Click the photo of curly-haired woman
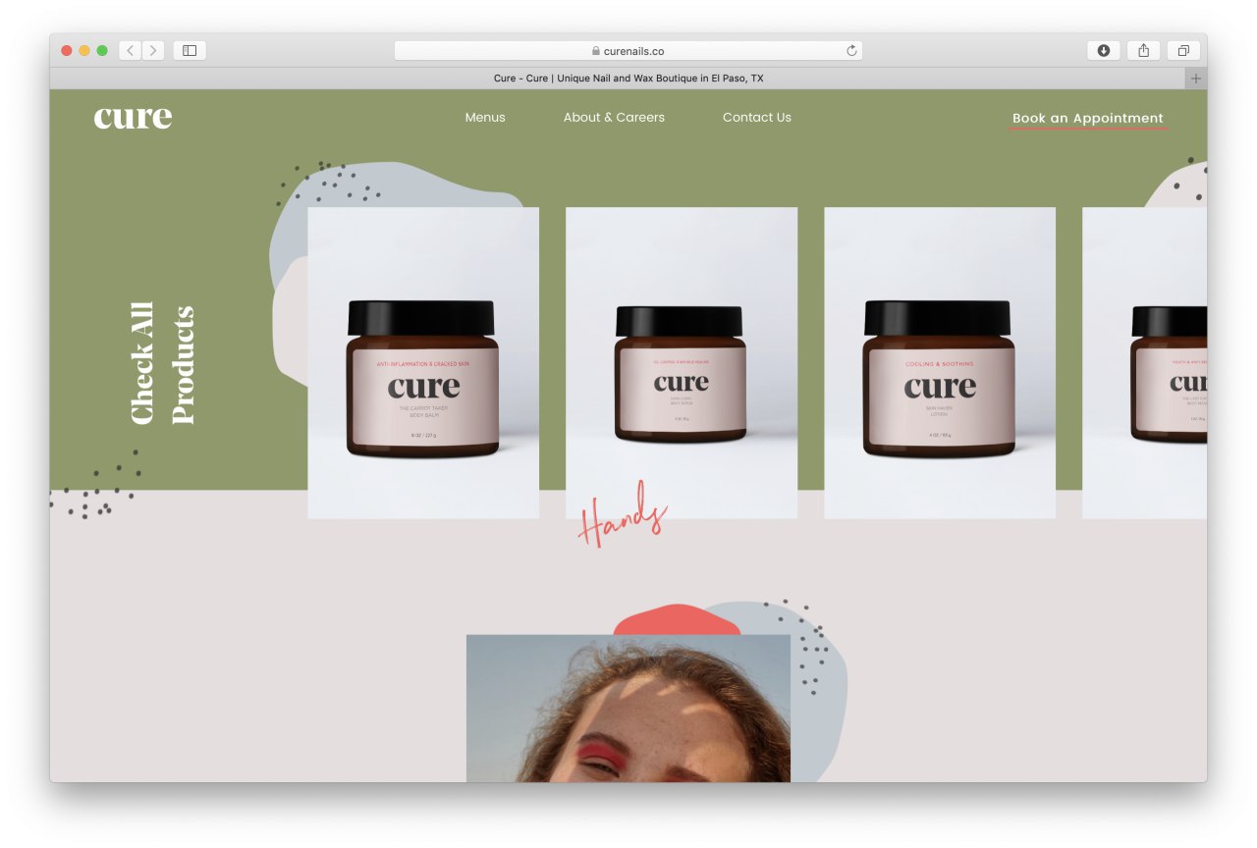 [x=628, y=709]
